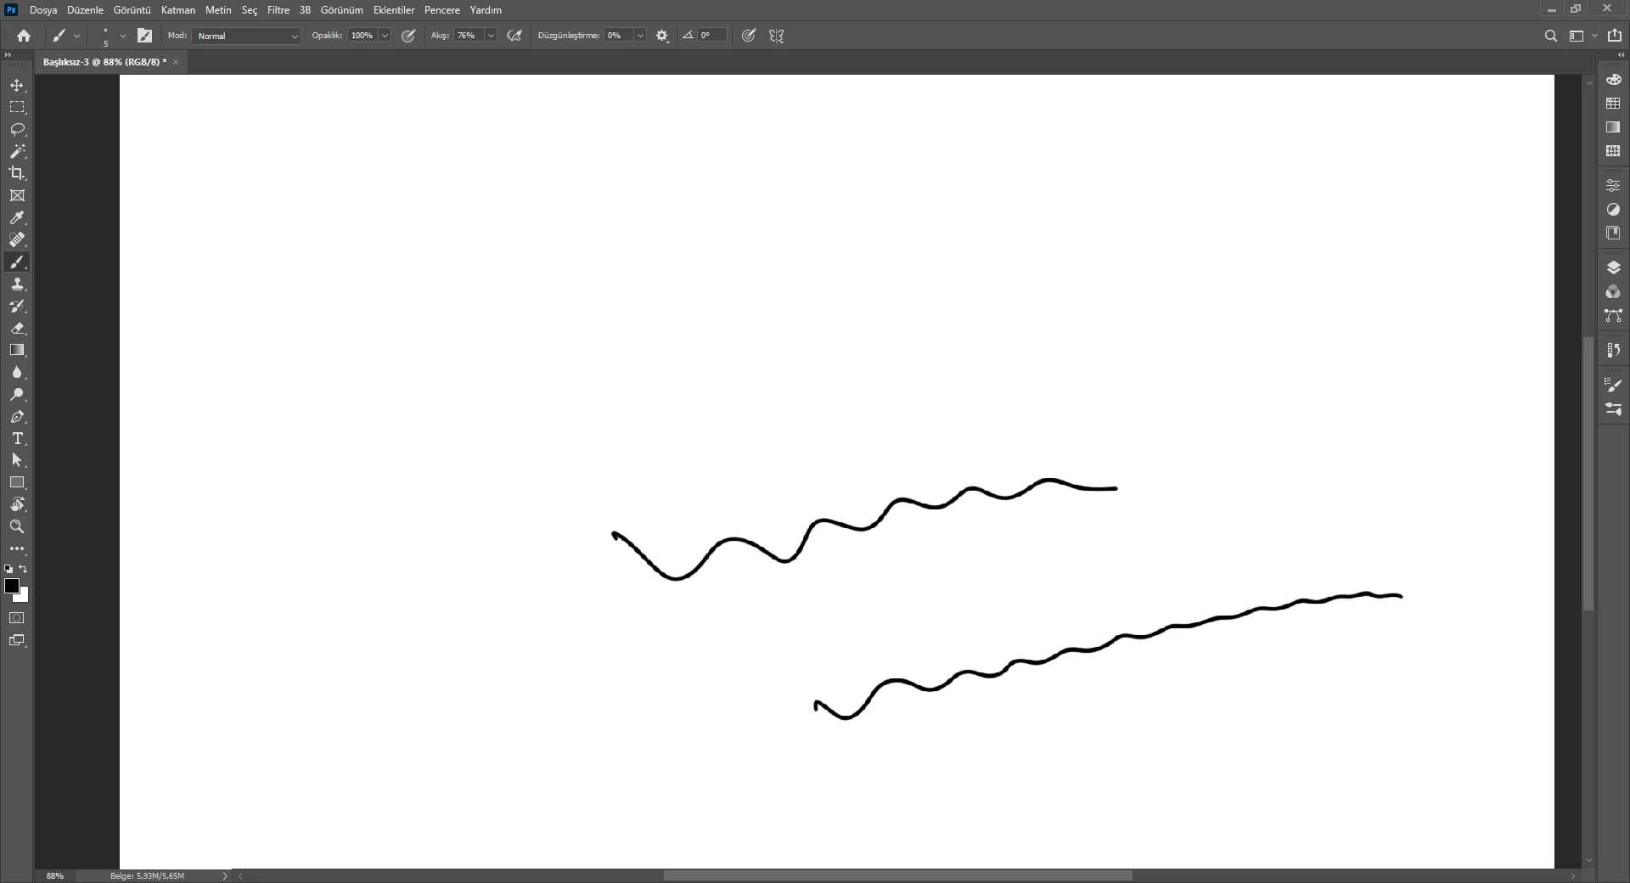Go to the Home screen
1630x883 pixels.
(24, 36)
